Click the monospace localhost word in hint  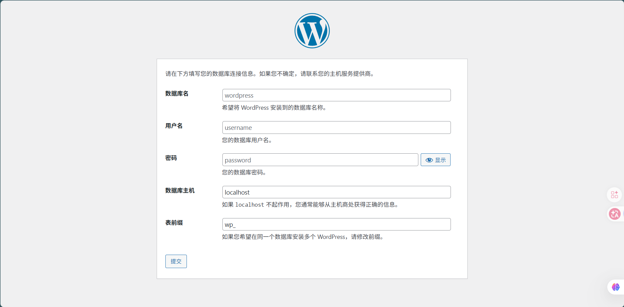pyautogui.click(x=250, y=205)
